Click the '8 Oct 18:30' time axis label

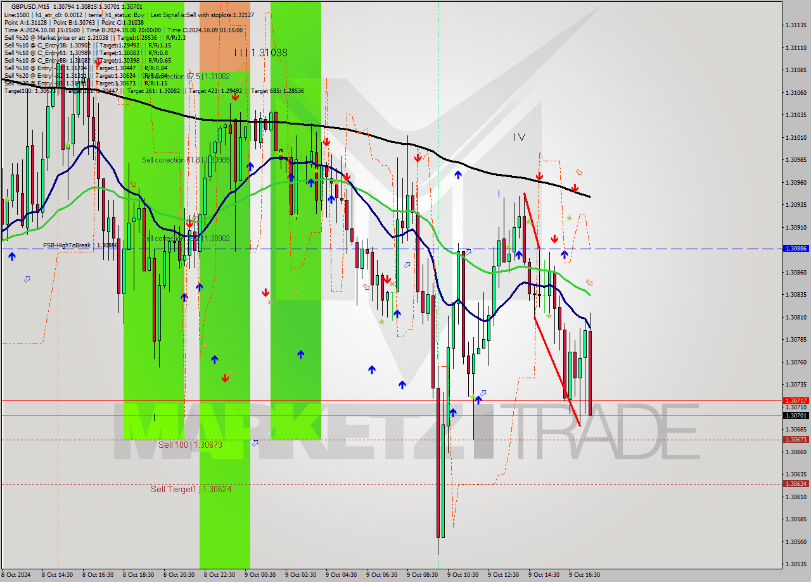coord(139,575)
